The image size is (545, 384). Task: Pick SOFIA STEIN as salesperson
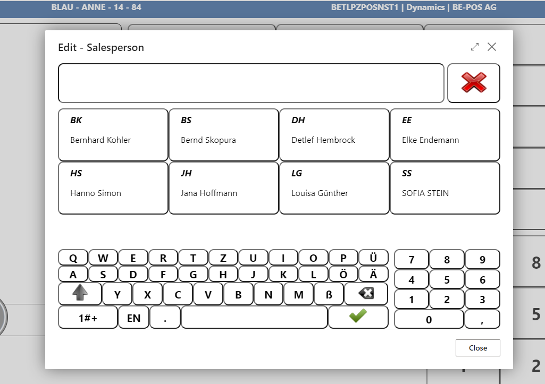point(445,188)
